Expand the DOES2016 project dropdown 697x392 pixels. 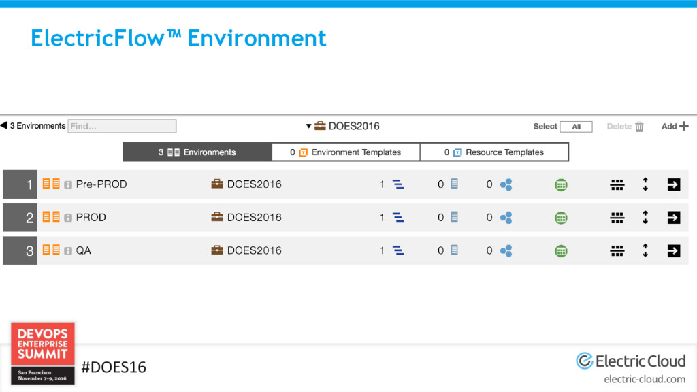308,126
